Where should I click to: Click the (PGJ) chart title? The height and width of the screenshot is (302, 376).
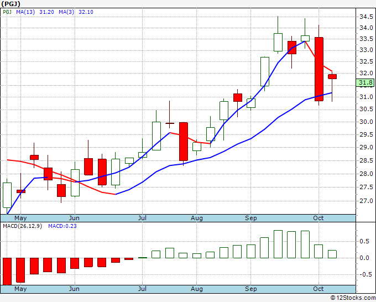[x=11, y=4]
